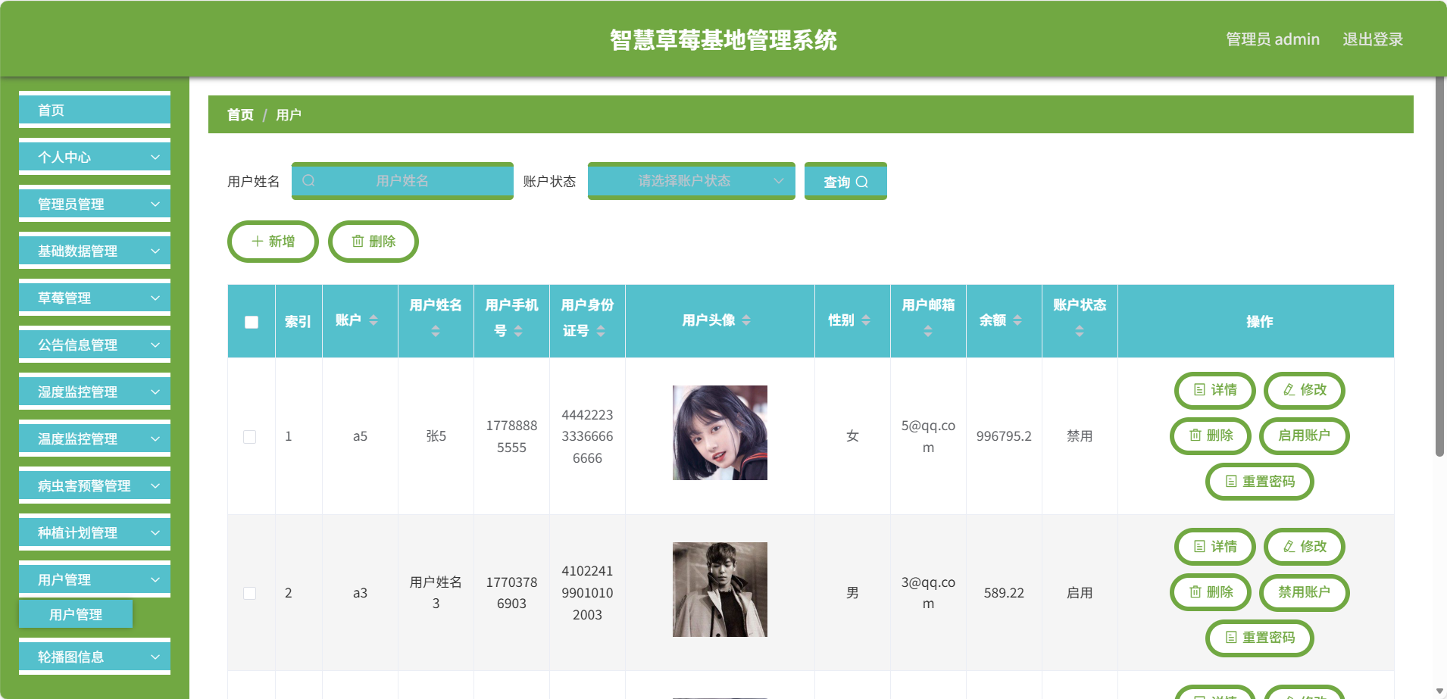The image size is (1447, 699).
Task: Sort by 用户头像 column arrows
Action: point(746,320)
